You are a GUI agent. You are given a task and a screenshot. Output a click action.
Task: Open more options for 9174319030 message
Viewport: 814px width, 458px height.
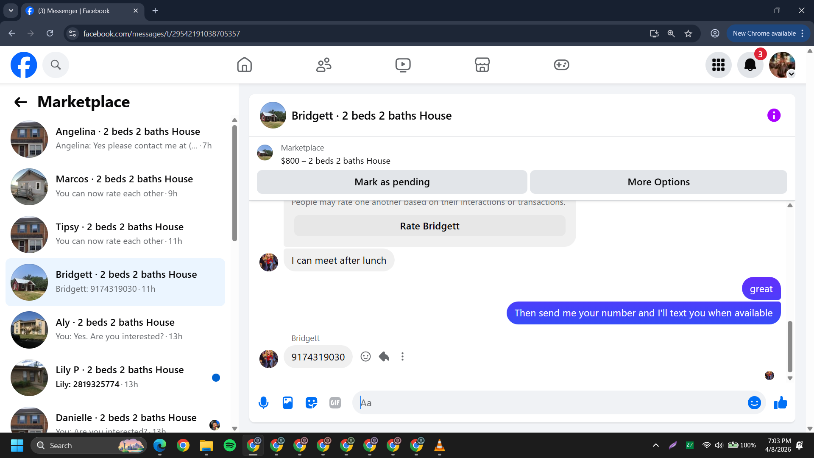click(402, 357)
